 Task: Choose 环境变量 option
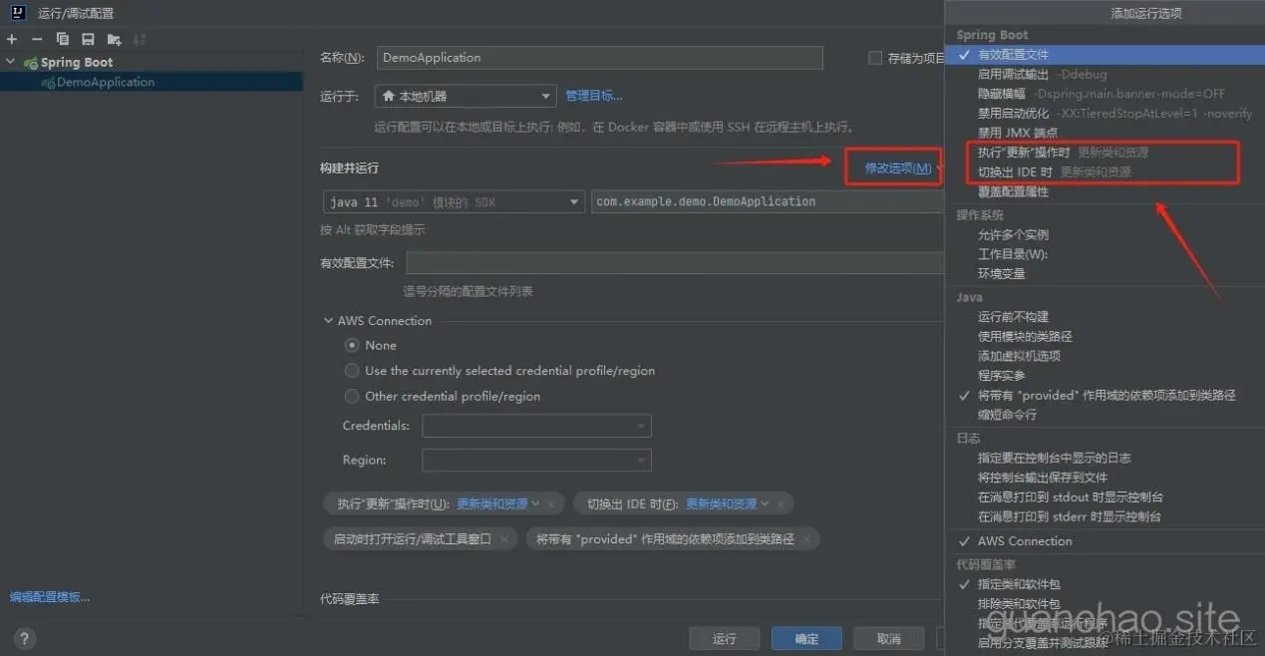click(1105, 273)
